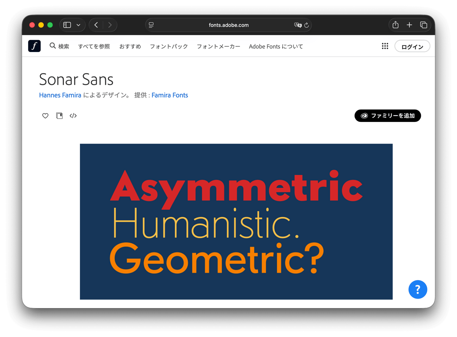
Task: Click the fonts.adobe.com address field
Action: (228, 25)
